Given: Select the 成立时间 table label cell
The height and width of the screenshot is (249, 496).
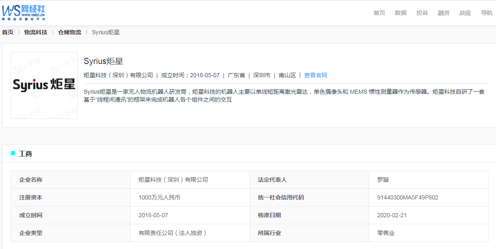Looking at the screenshot, I should pos(71,215).
